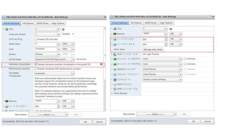Click the VM icon in left dialog title
227x128 pixels.
pos(4,17)
